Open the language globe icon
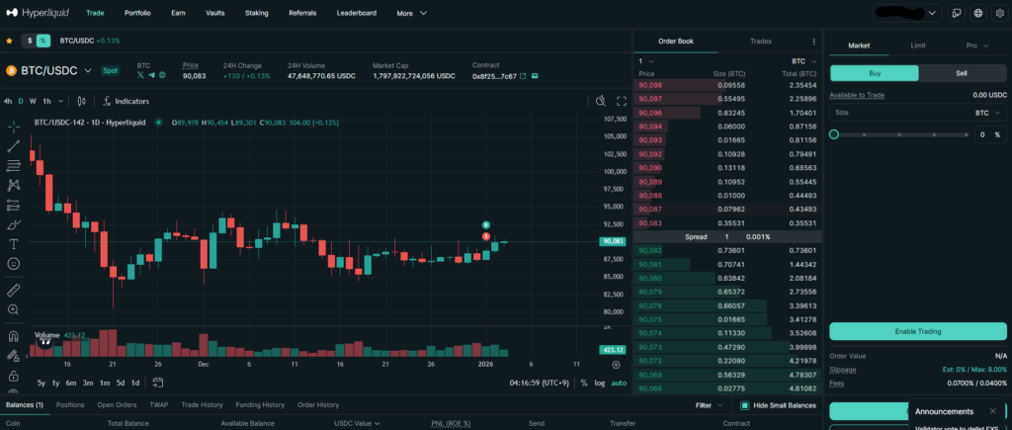1012x430 pixels. coord(977,14)
